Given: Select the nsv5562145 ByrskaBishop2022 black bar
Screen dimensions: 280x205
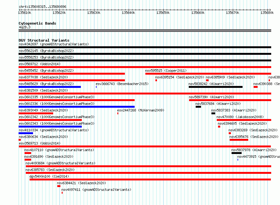Looking at the screenshot, I should pos(145,54).
